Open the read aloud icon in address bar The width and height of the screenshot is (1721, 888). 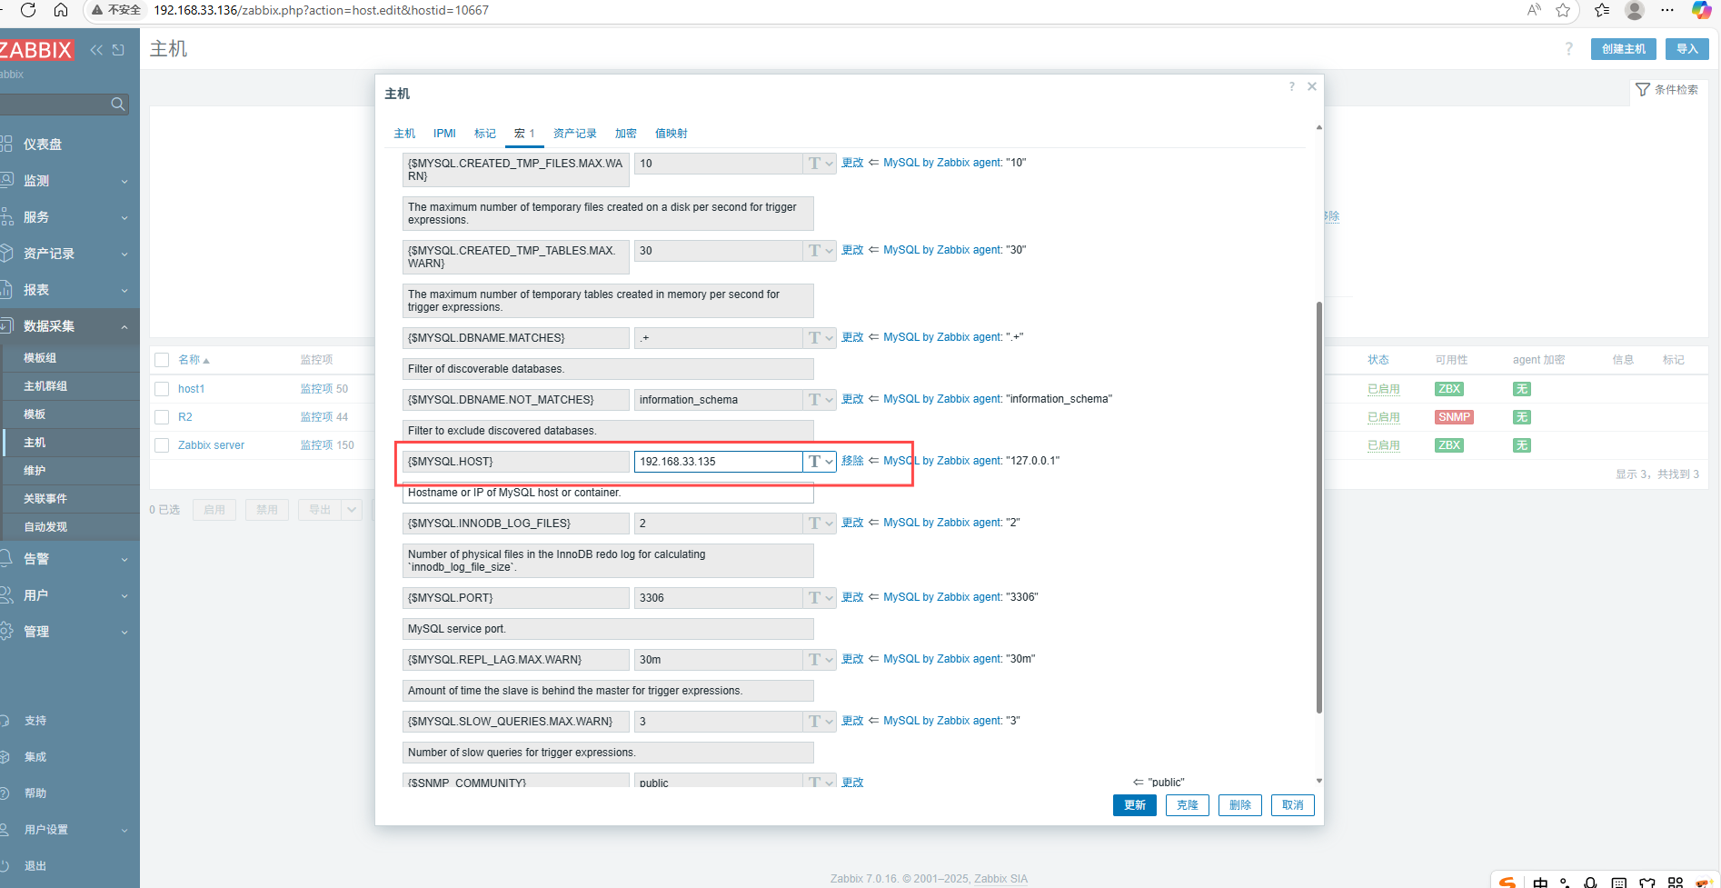pyautogui.click(x=1534, y=10)
